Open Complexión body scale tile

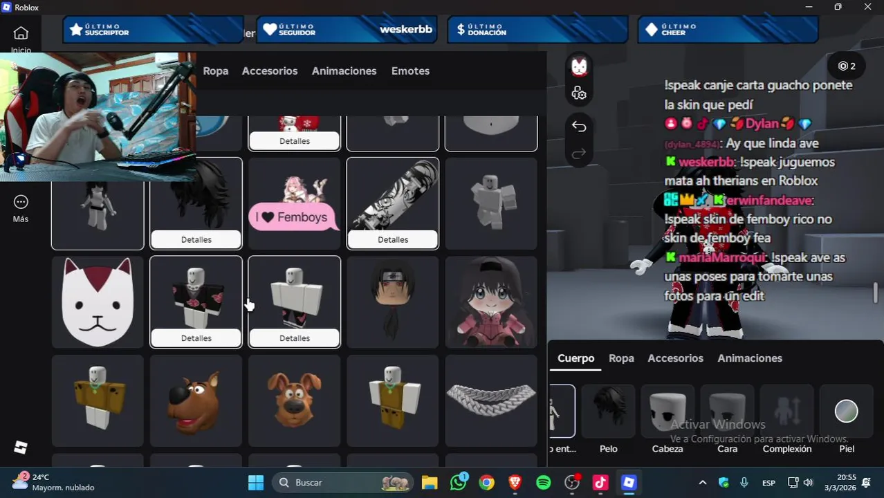coord(787,420)
